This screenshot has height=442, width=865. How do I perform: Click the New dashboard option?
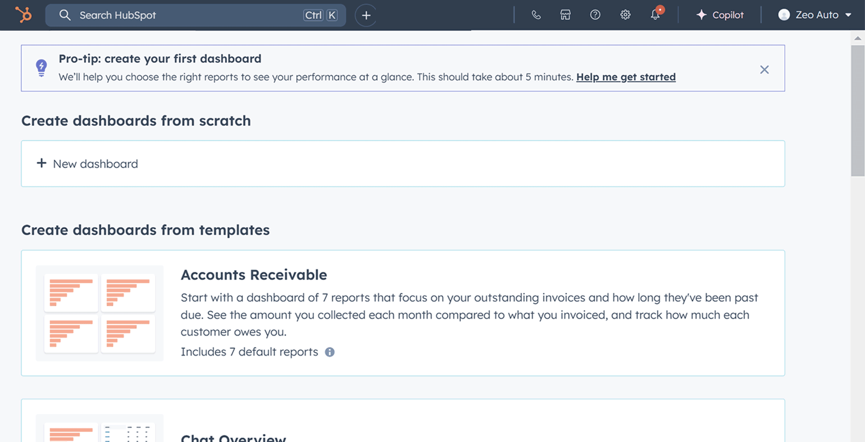[96, 164]
